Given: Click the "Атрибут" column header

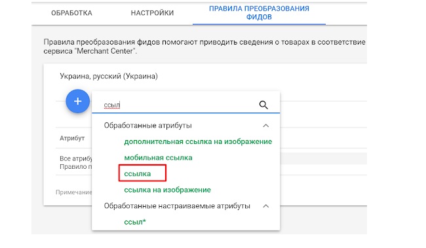Looking at the screenshot, I should (x=72, y=138).
